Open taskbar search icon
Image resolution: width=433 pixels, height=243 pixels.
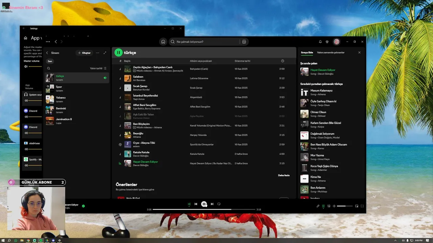9,241
